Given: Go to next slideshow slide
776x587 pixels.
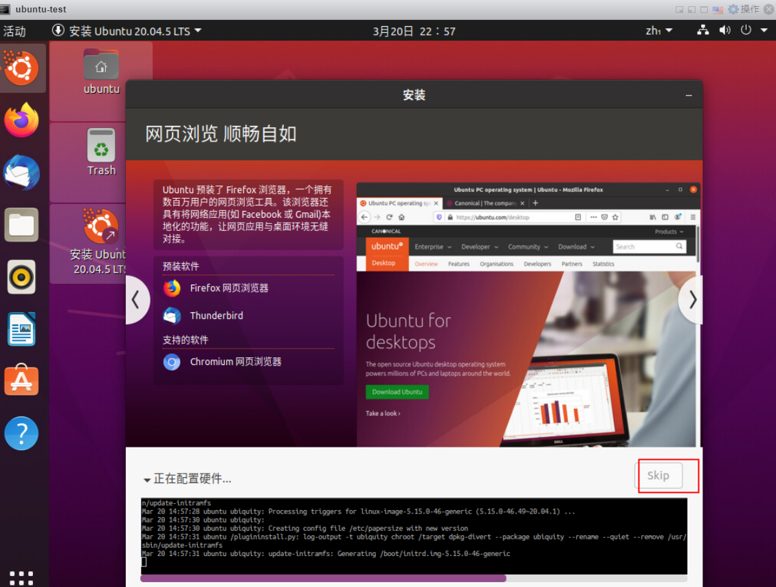Looking at the screenshot, I should click(x=691, y=300).
